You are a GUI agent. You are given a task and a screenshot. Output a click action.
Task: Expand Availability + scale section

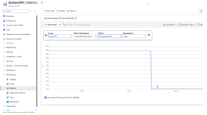(4, 57)
